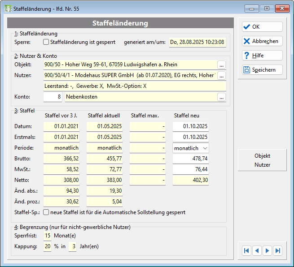Open the Objekt selection ellipsis button
This screenshot has width=294, height=267.
[x=221, y=65]
